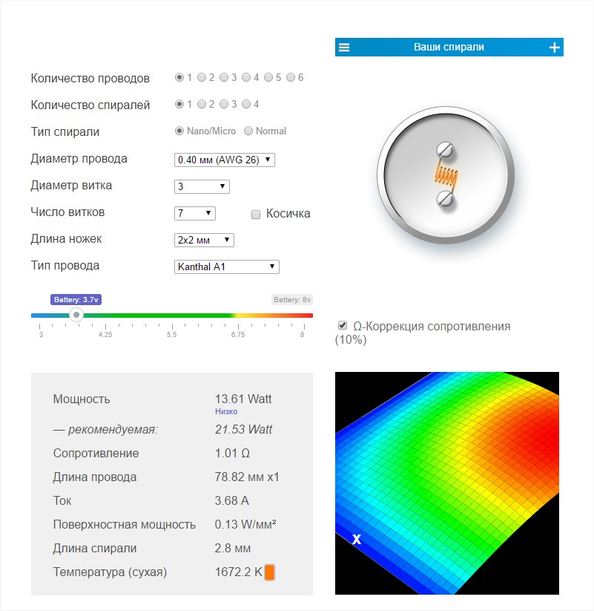Image resolution: width=594 pixels, height=611 pixels.
Task: Select 3 wires radio button
Action: (x=224, y=78)
